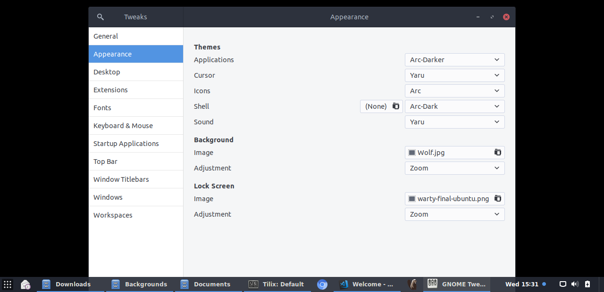The width and height of the screenshot is (604, 292).
Task: Click the Shell theme file chooser icon
Action: (395, 106)
